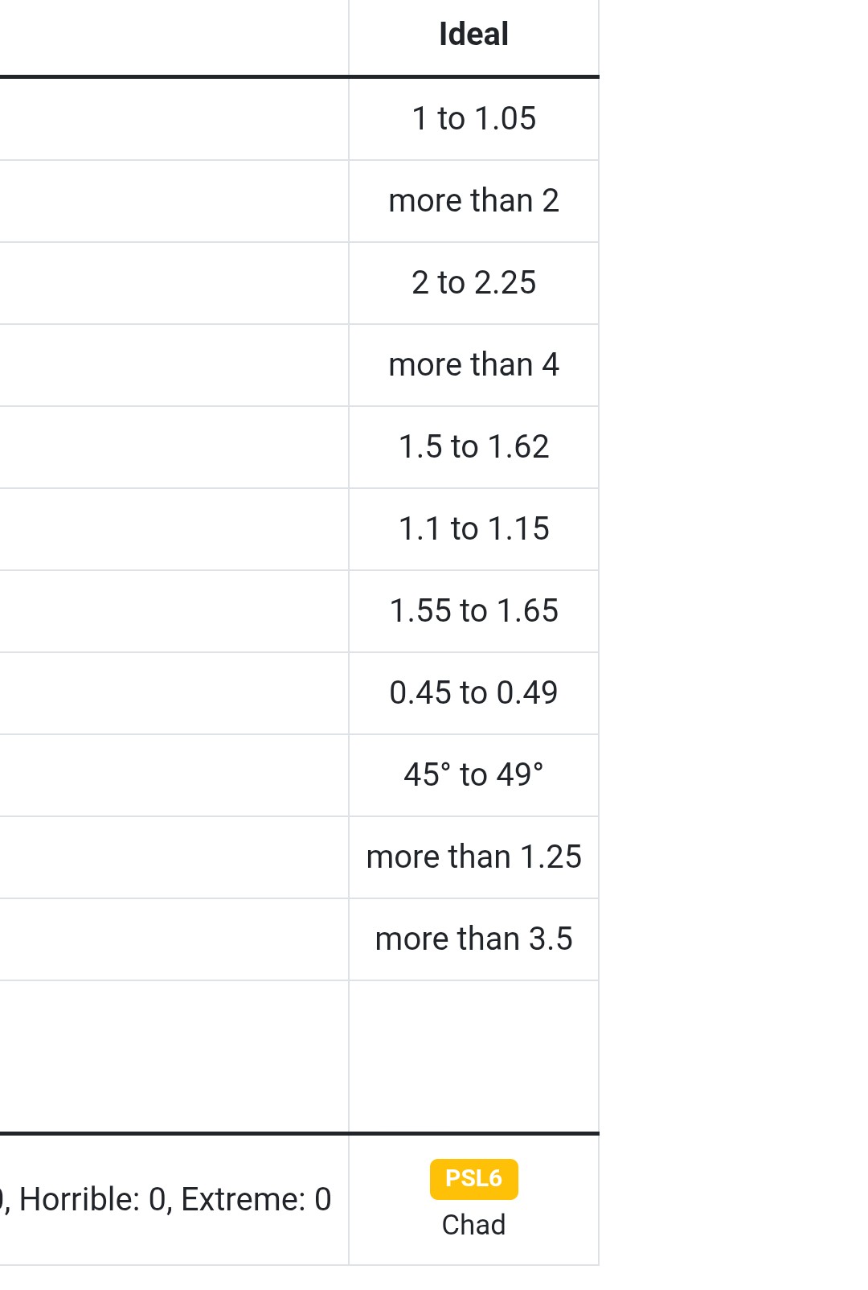Click the yellow PSL6 badge
The width and height of the screenshot is (868, 1290).
pos(473,1179)
